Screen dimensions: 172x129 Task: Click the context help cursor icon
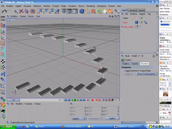pyautogui.click(x=117, y=11)
